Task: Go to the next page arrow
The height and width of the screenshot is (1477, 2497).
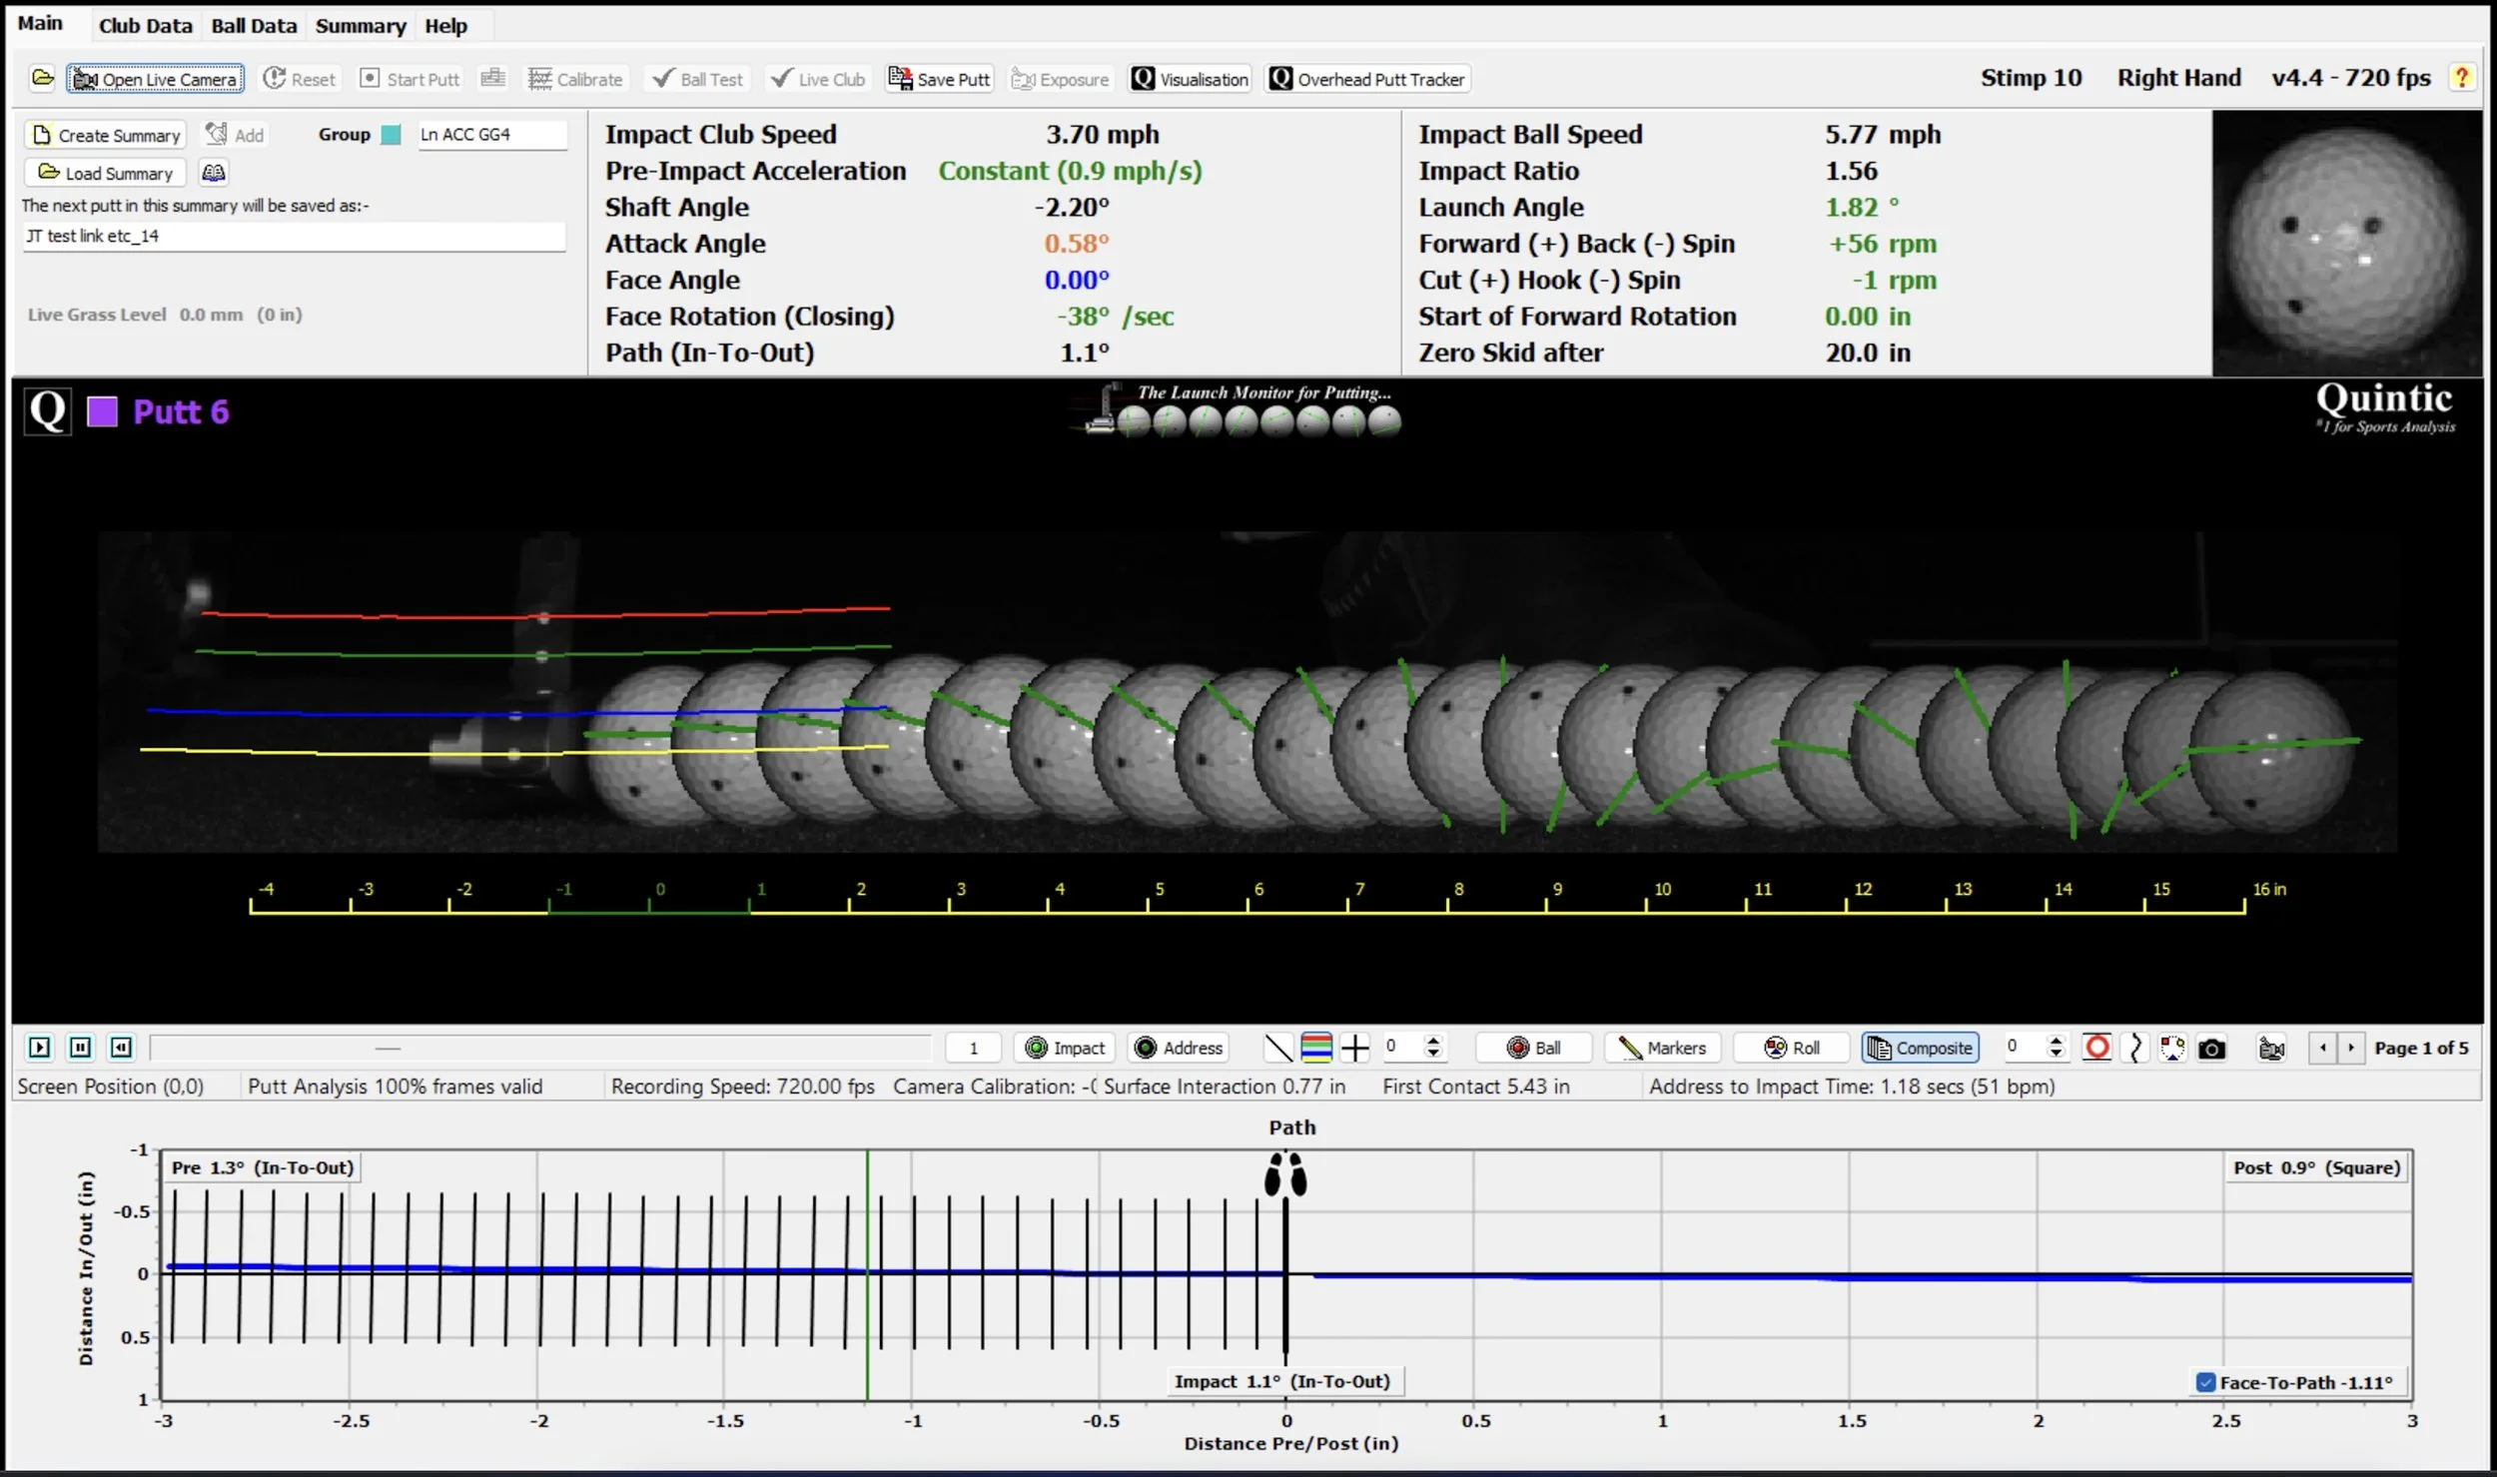Action: coord(2351,1048)
